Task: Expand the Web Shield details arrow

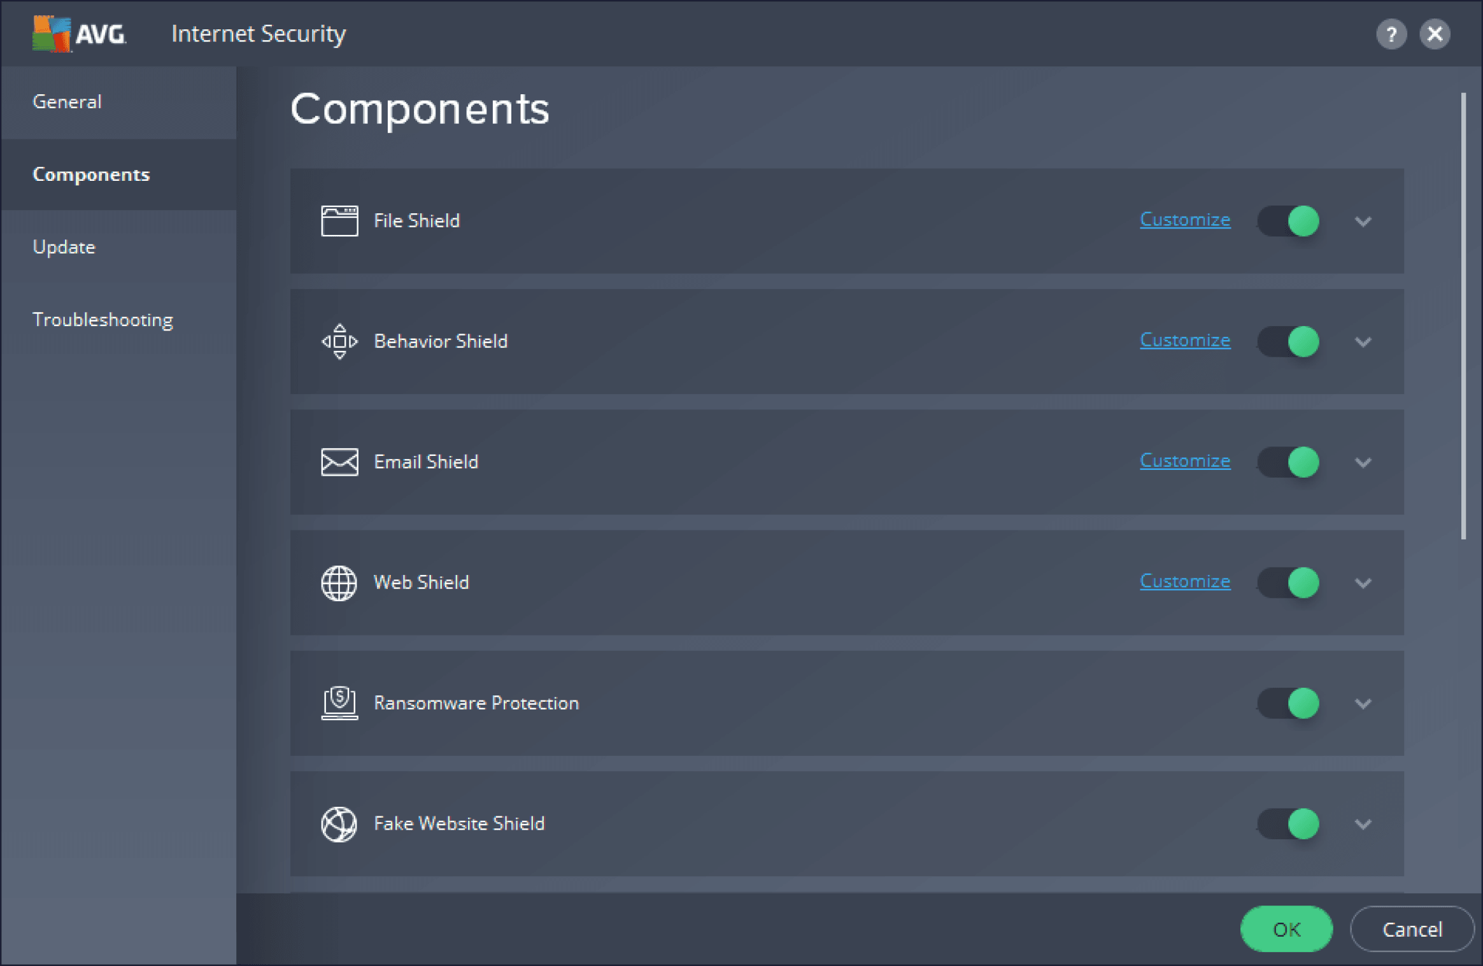Action: [x=1363, y=583]
